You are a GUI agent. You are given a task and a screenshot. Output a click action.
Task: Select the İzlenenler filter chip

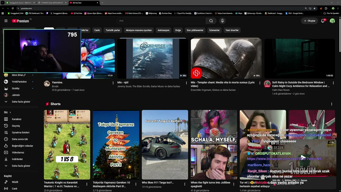tap(214, 30)
